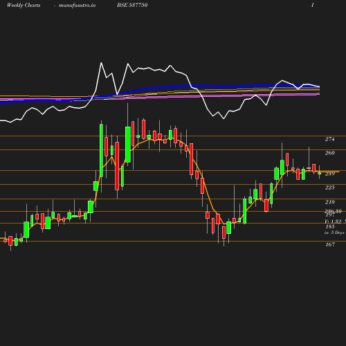
Task: Click the 'Weekly Charts' title text
Action: coord(24,5)
